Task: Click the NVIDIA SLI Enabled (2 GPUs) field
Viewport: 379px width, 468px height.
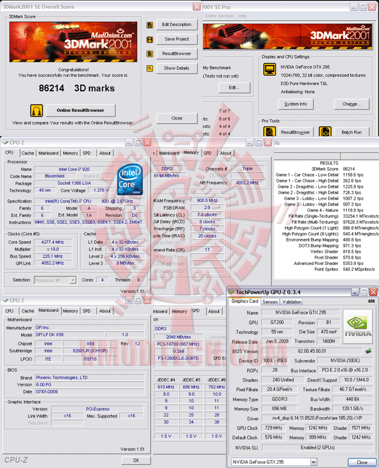Action: 317,447
